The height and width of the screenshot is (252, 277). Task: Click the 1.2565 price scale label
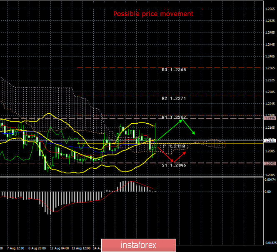(270, 9)
